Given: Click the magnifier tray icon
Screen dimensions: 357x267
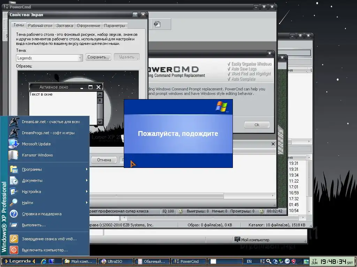Looking at the screenshot, I should click(x=269, y=261).
